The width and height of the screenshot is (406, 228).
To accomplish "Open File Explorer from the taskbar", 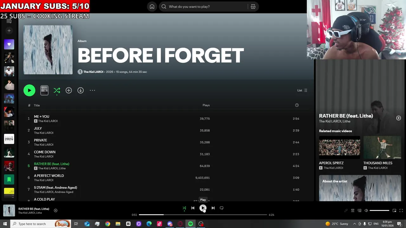I will coord(118,224).
